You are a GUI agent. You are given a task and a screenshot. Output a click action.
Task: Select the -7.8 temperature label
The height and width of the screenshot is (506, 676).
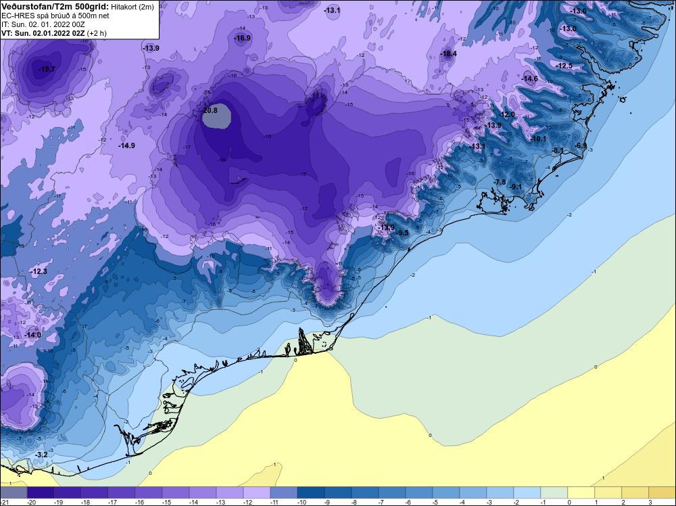tap(500, 182)
